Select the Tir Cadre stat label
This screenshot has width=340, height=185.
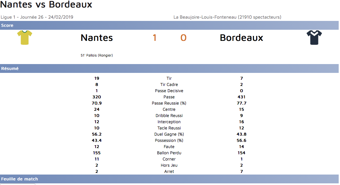(169, 85)
